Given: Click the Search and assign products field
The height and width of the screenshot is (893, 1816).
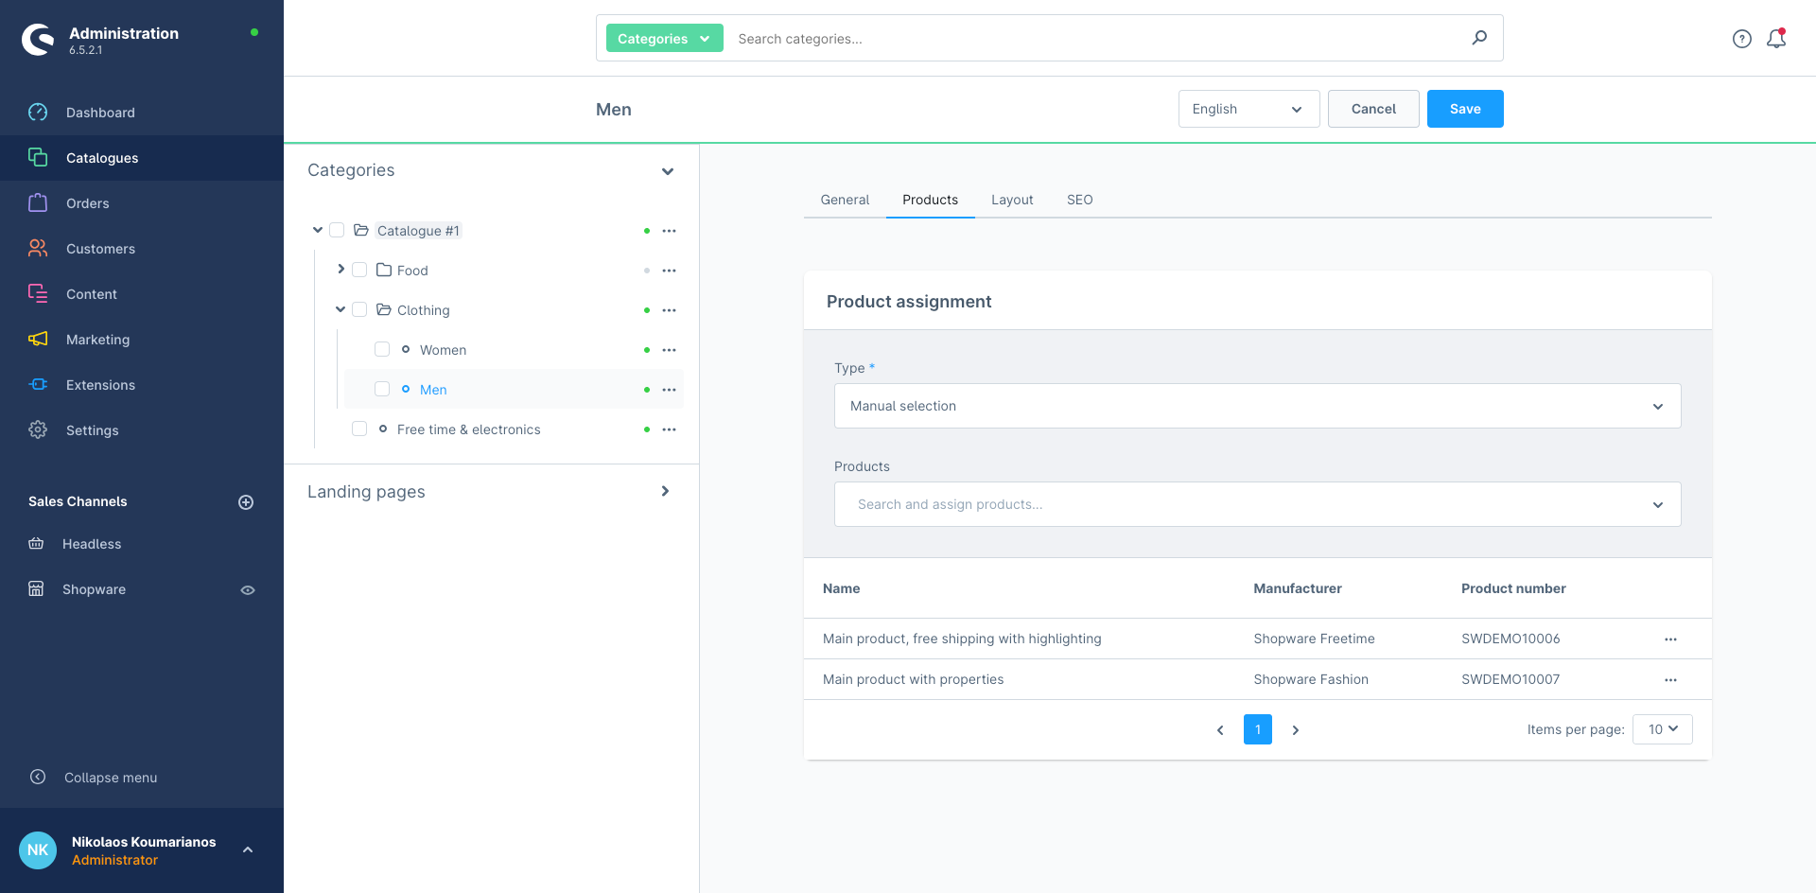Looking at the screenshot, I should [x=1258, y=504].
